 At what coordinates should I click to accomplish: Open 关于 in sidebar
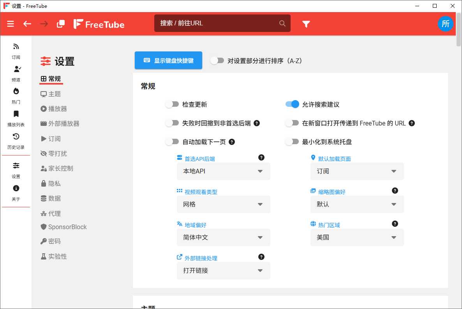pos(16,193)
